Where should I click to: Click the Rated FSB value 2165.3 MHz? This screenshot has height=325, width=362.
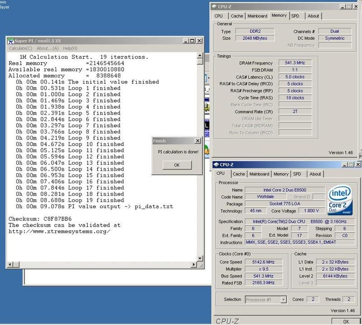point(263,283)
